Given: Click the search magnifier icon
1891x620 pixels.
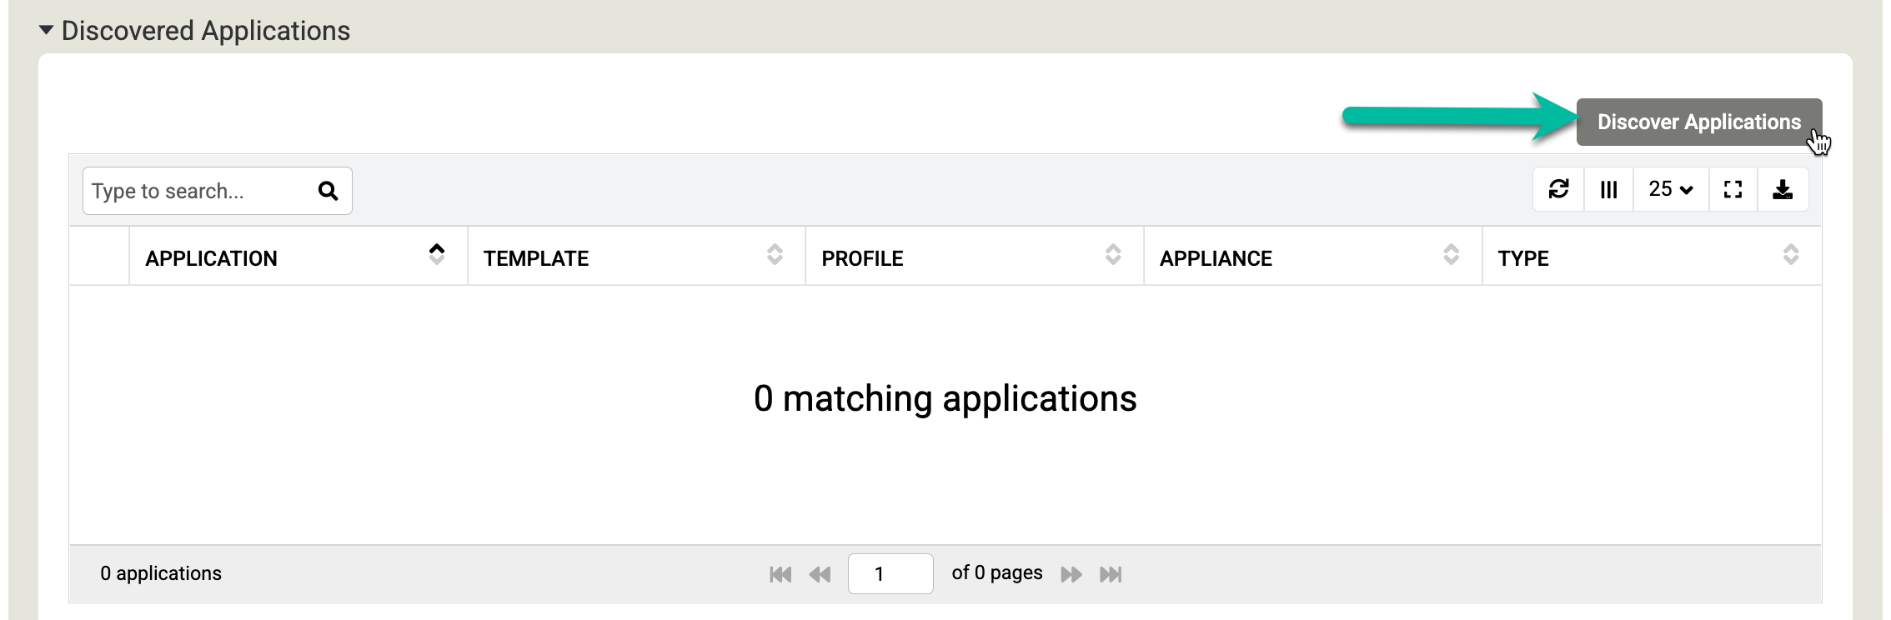Looking at the screenshot, I should click(x=328, y=191).
